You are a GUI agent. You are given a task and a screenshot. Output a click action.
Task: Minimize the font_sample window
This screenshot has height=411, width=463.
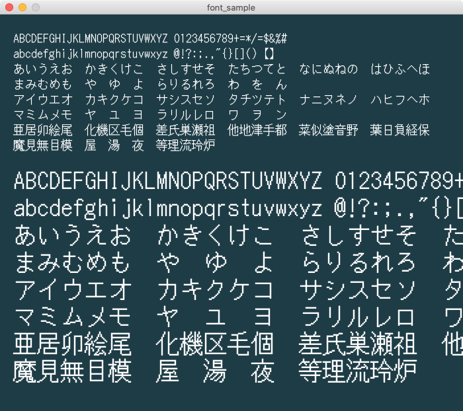(x=22, y=7)
